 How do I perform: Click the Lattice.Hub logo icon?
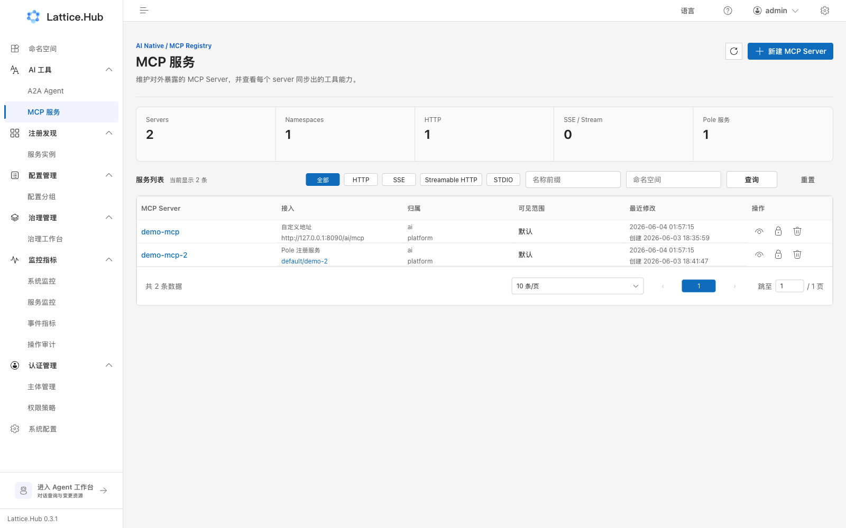(x=33, y=17)
